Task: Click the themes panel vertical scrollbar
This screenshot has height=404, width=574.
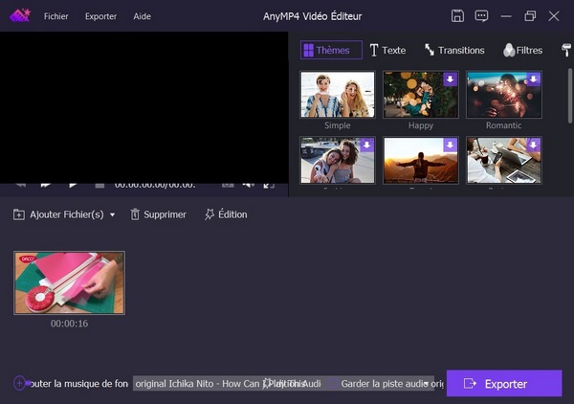Action: point(570,96)
